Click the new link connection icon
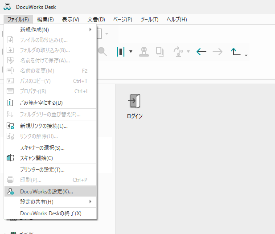 (10, 126)
